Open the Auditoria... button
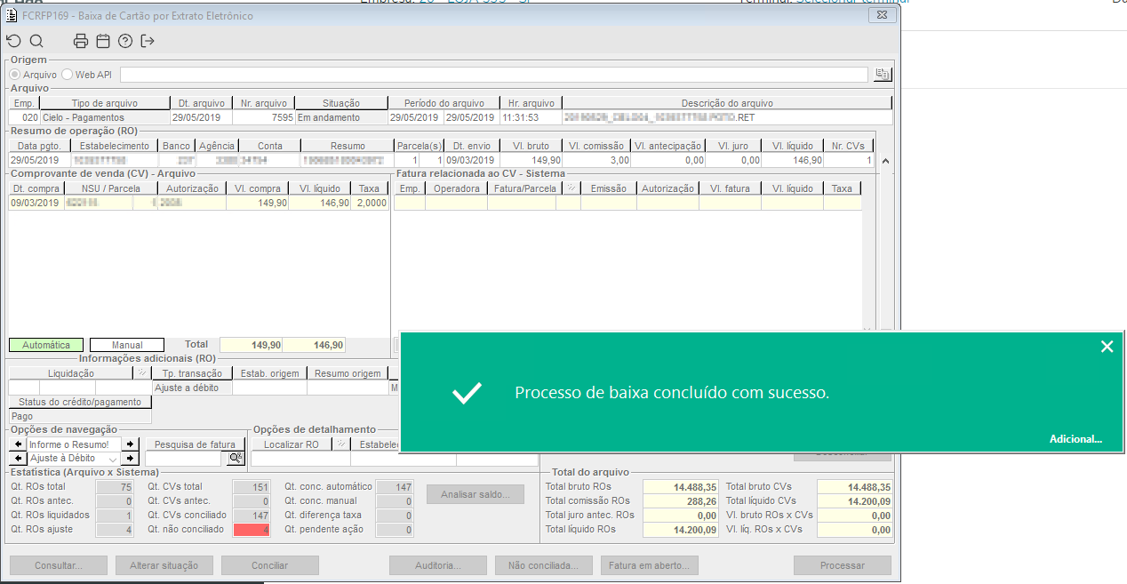The height and width of the screenshot is (584, 1127). pyautogui.click(x=438, y=565)
